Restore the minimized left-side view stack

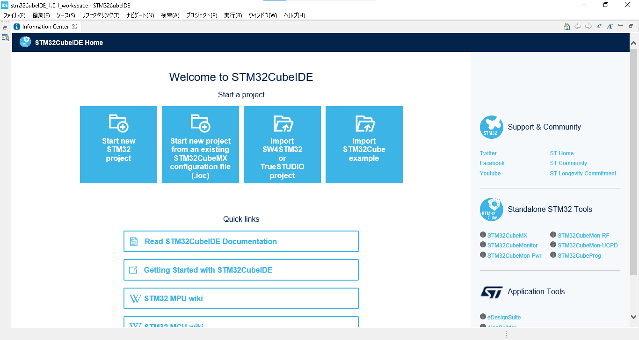5,28
